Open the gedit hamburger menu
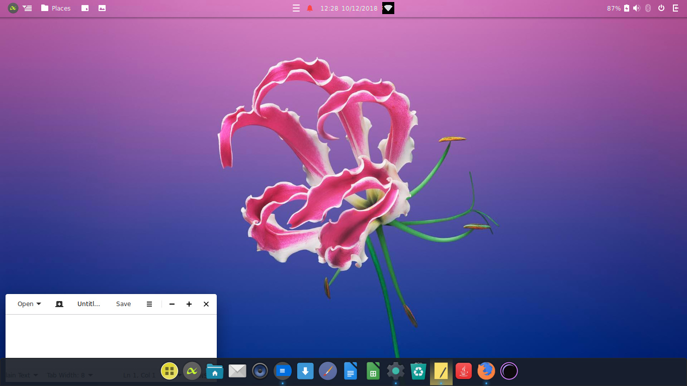Image resolution: width=687 pixels, height=386 pixels. pyautogui.click(x=149, y=304)
